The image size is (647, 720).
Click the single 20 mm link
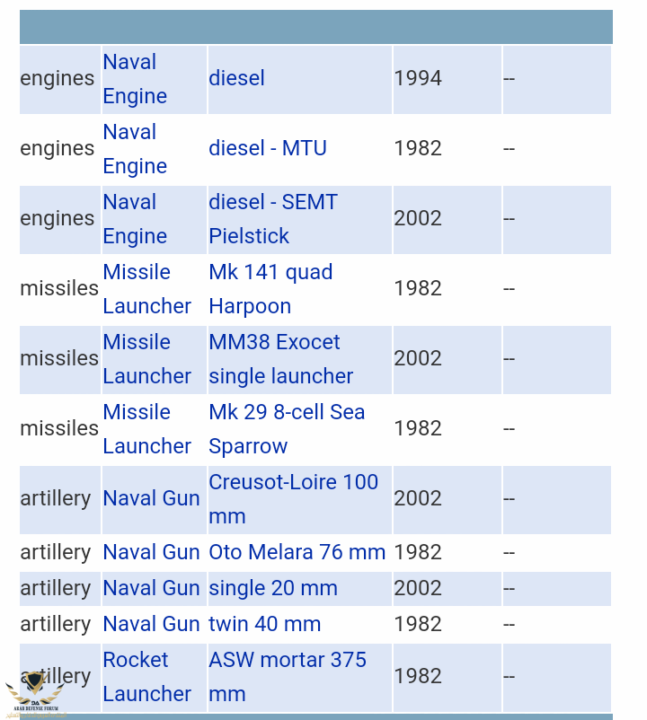[272, 588]
